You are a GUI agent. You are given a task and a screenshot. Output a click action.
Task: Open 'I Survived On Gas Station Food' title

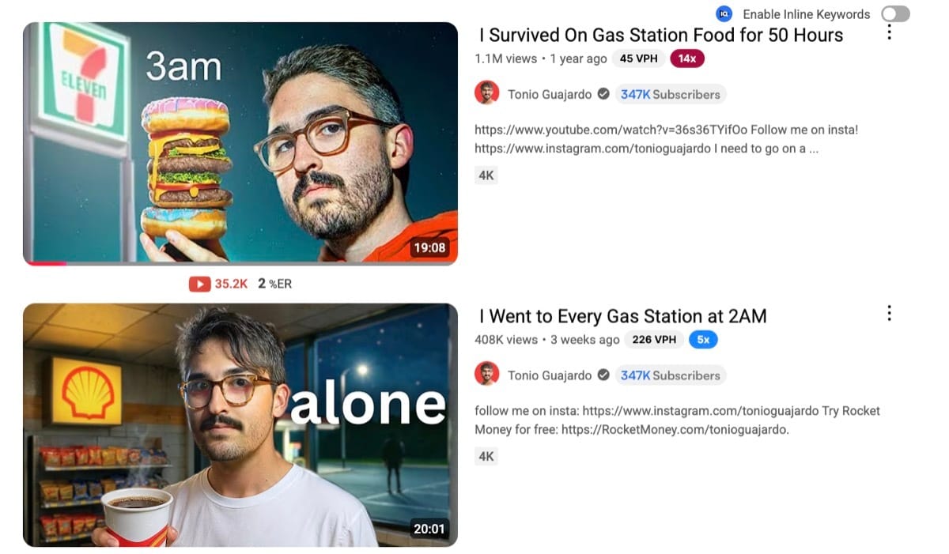(x=661, y=35)
